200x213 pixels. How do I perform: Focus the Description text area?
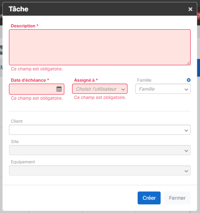(100, 47)
